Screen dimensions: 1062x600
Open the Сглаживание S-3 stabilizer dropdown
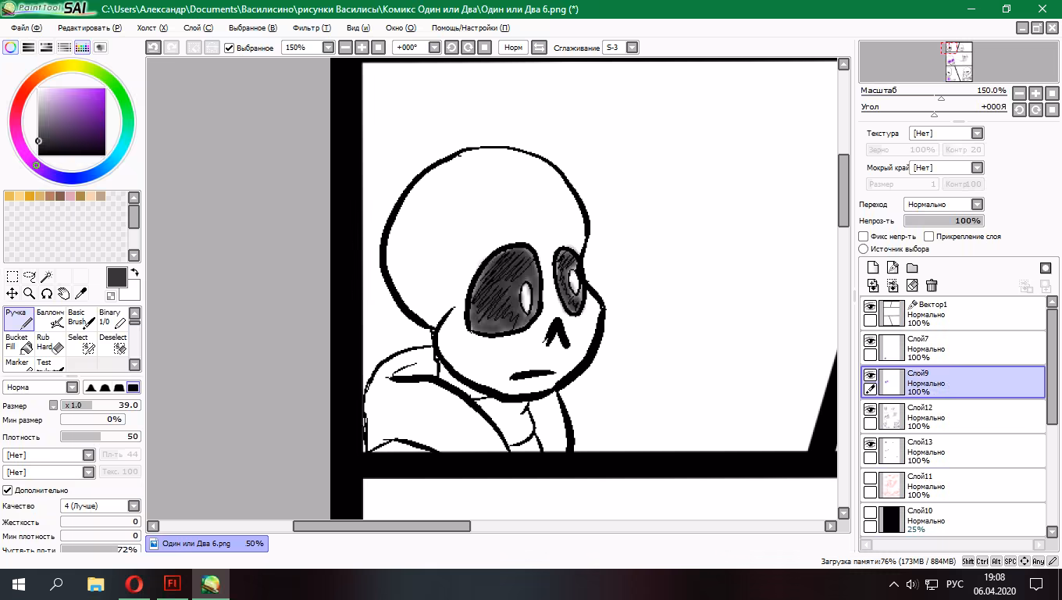coord(633,48)
